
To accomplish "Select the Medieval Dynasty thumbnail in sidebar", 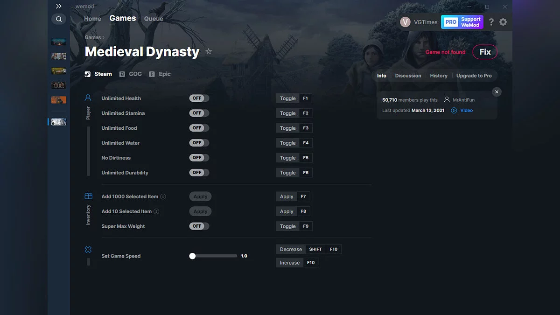I will [59, 122].
